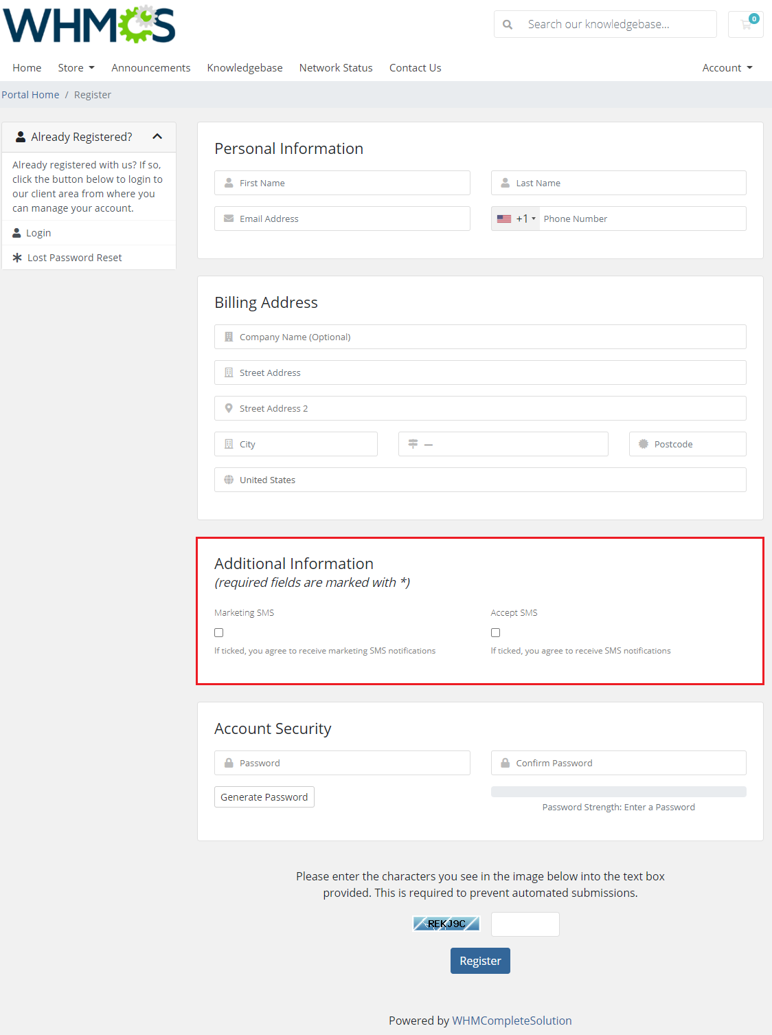Click the user icon beside Already Registered?

[21, 137]
